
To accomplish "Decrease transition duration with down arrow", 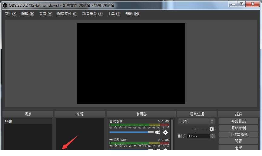I will (x=213, y=137).
